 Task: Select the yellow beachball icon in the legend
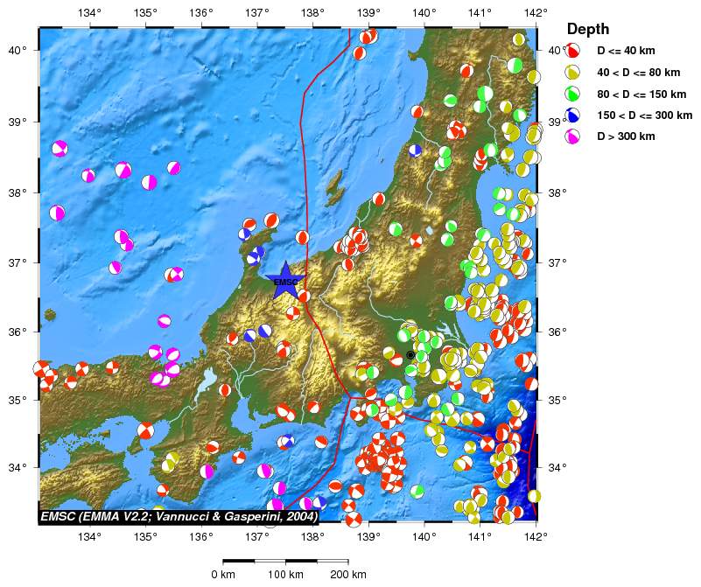(x=574, y=73)
